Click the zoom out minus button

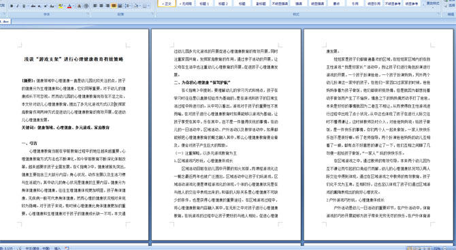pyautogui.click(x=445, y=249)
